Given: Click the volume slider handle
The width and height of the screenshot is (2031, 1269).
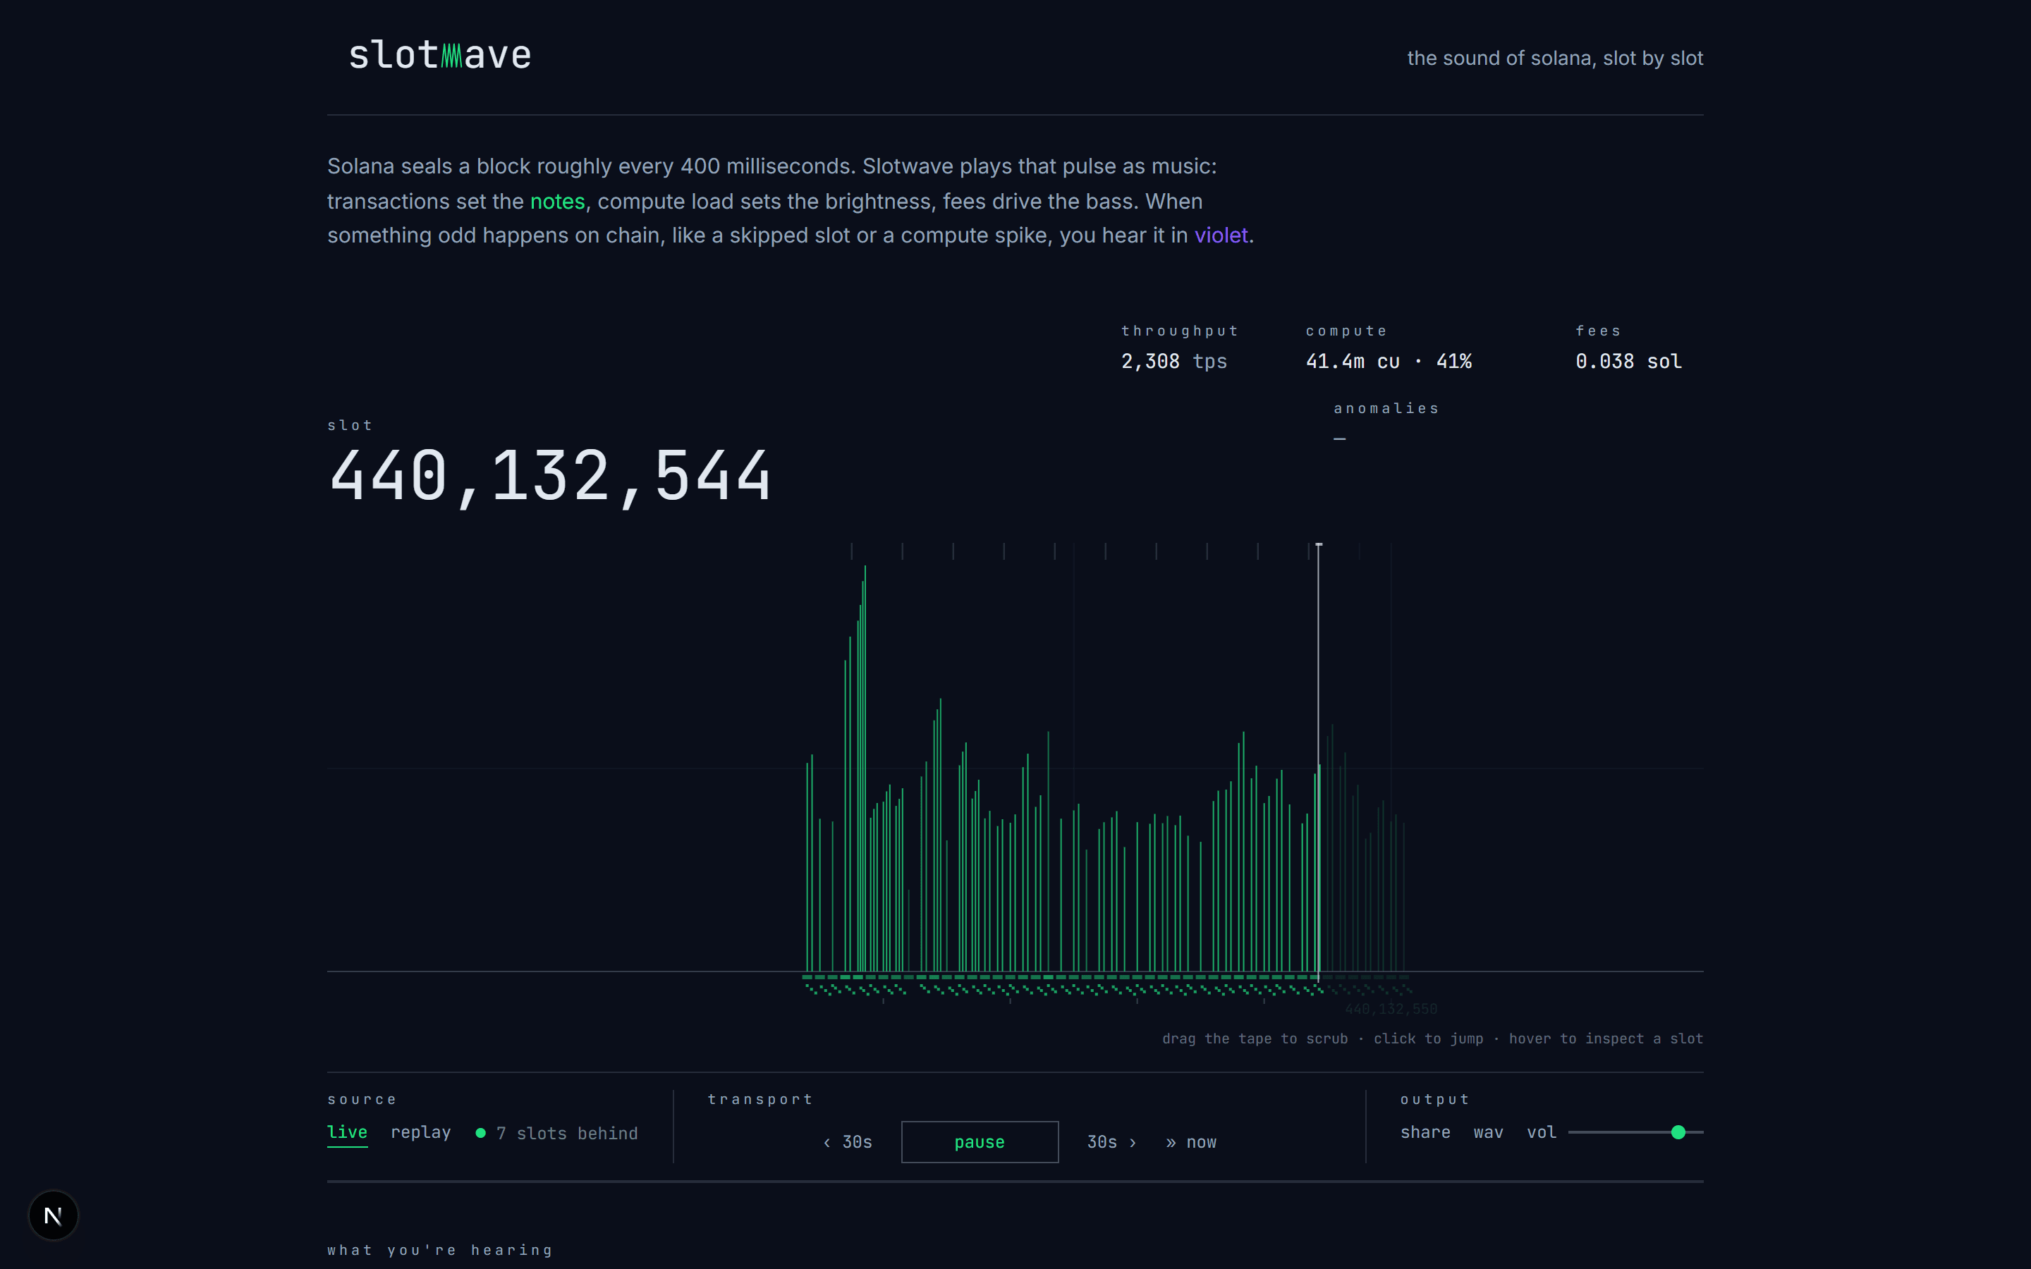Looking at the screenshot, I should pos(1678,1132).
